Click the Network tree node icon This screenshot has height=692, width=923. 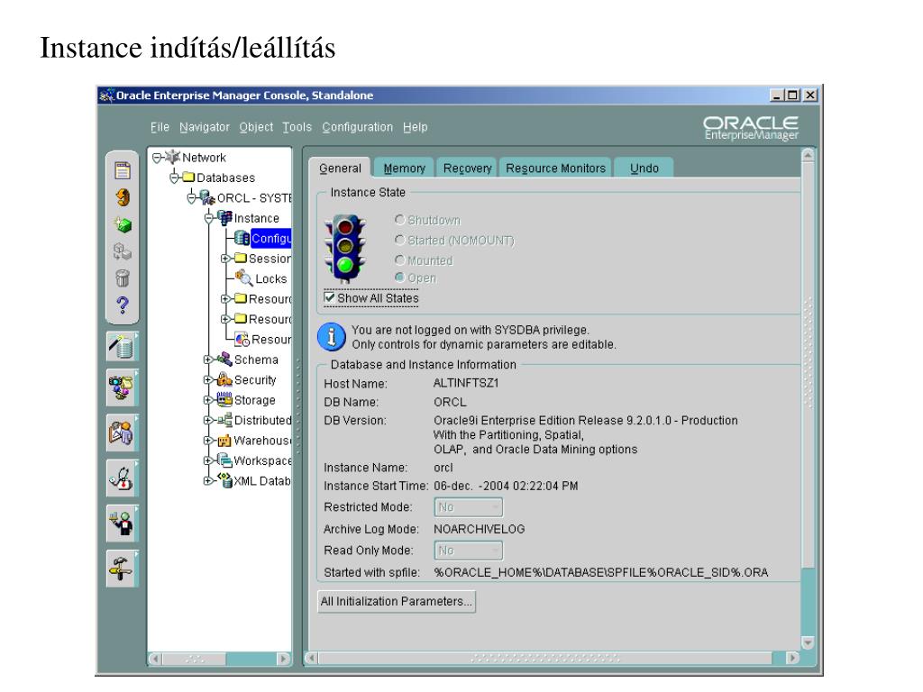pyautogui.click(x=172, y=157)
